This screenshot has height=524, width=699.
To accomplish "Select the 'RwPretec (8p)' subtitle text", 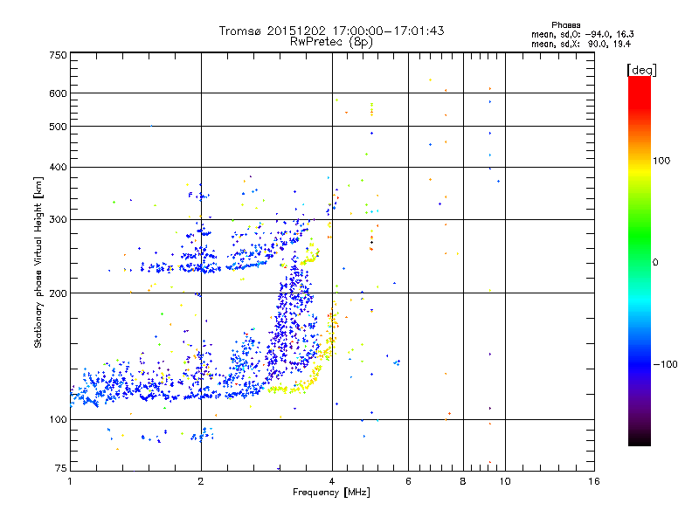I will pyautogui.click(x=332, y=41).
